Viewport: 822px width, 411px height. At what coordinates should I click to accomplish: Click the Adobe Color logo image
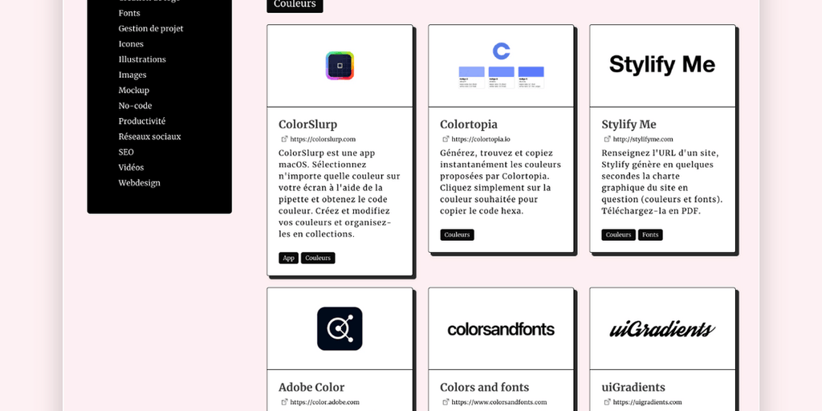[x=340, y=328]
